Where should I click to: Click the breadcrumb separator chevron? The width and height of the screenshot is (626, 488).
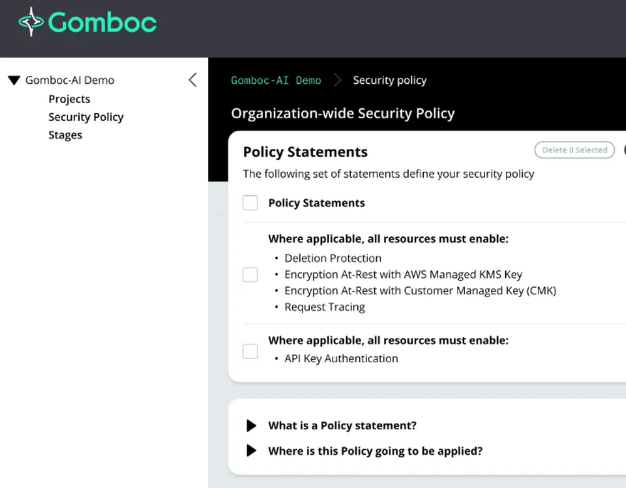click(338, 80)
